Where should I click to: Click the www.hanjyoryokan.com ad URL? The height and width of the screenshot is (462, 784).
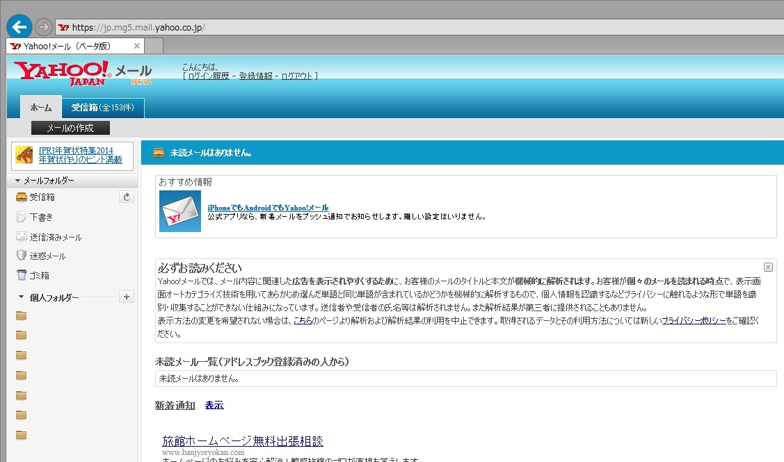(203, 452)
